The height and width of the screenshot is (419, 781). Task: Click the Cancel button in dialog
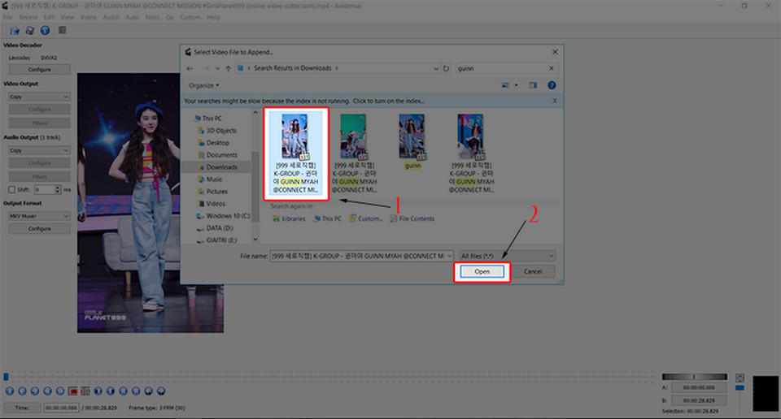[x=533, y=271]
